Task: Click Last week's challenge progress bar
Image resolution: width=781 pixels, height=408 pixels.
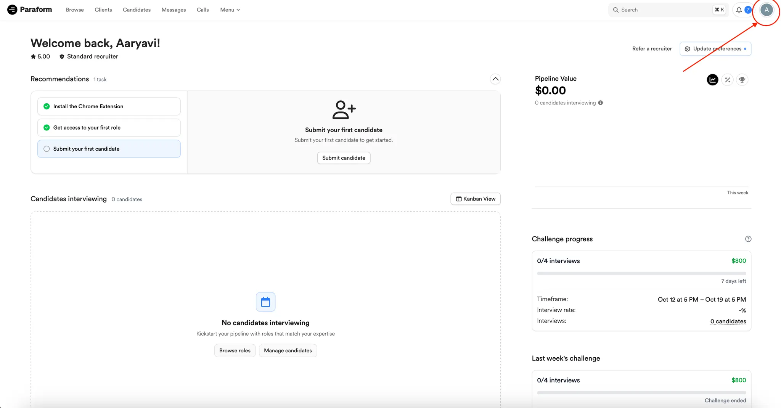Action: (x=641, y=393)
